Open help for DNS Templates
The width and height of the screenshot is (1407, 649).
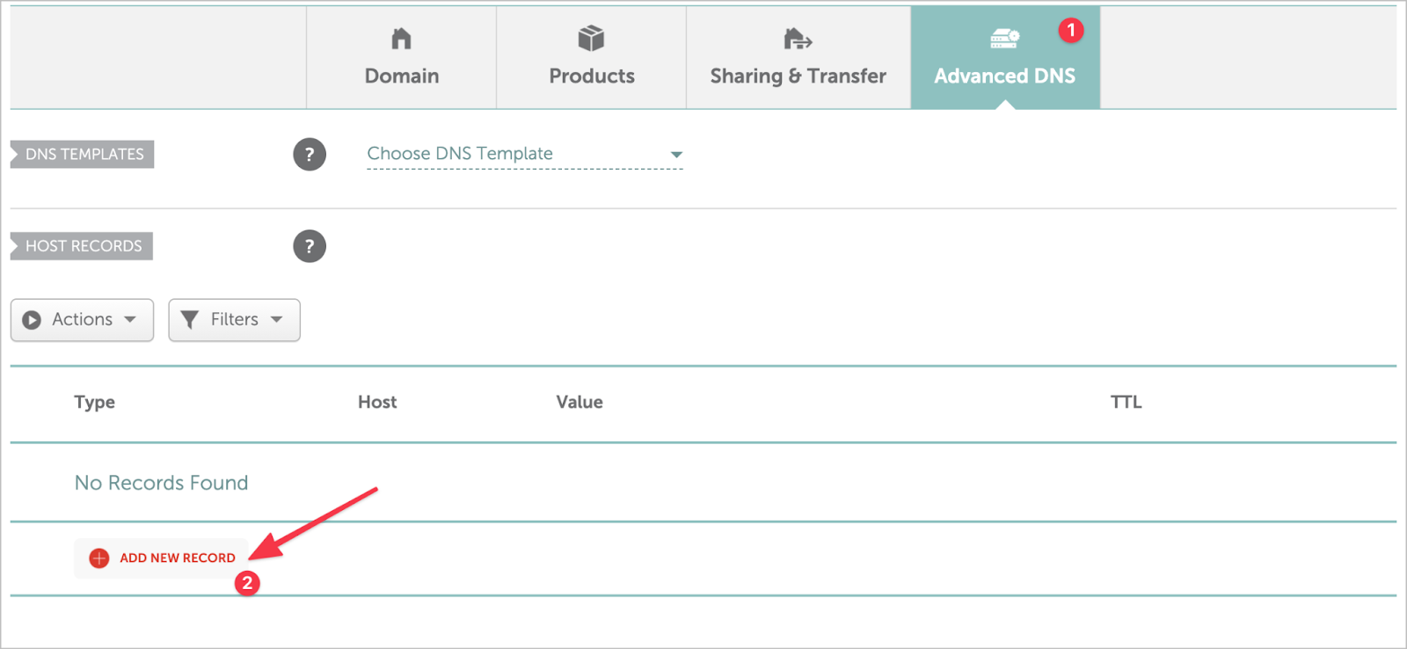click(310, 155)
